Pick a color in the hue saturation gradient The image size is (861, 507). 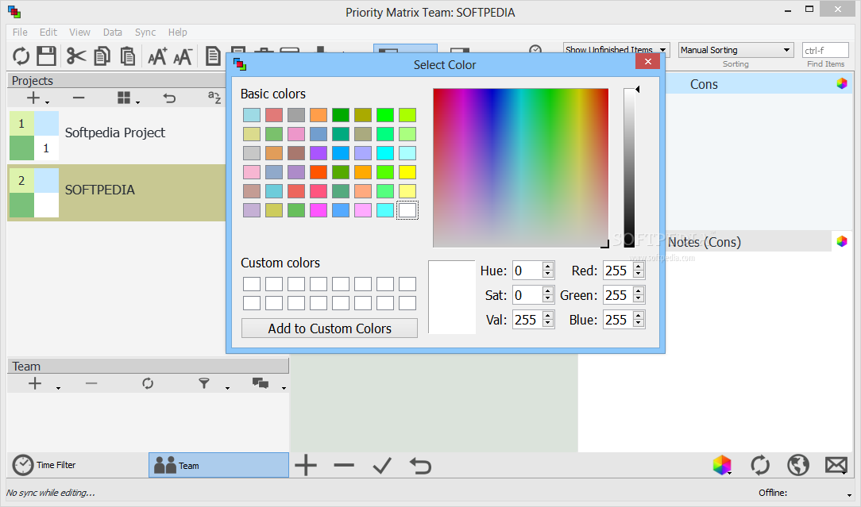[x=520, y=168]
